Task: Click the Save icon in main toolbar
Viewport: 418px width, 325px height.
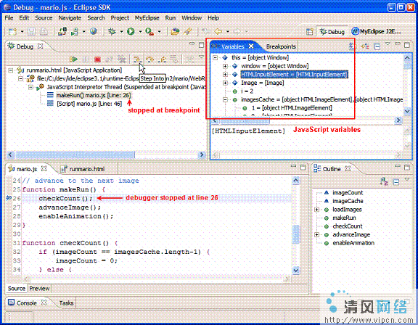Action: (32, 32)
